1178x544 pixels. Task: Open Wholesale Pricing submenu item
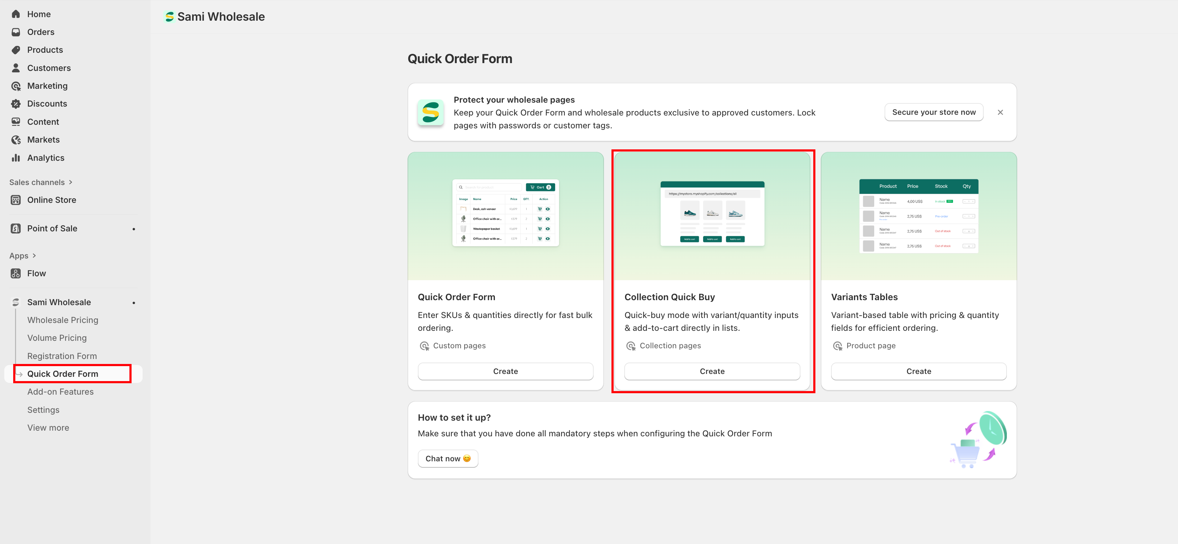coord(63,320)
